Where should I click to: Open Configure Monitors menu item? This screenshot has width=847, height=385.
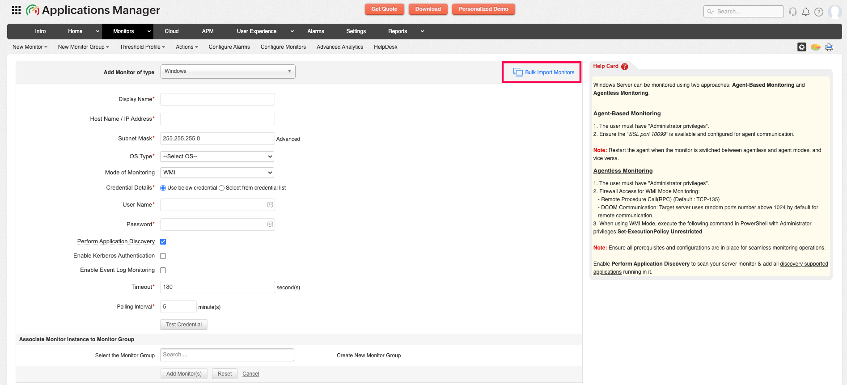(283, 47)
